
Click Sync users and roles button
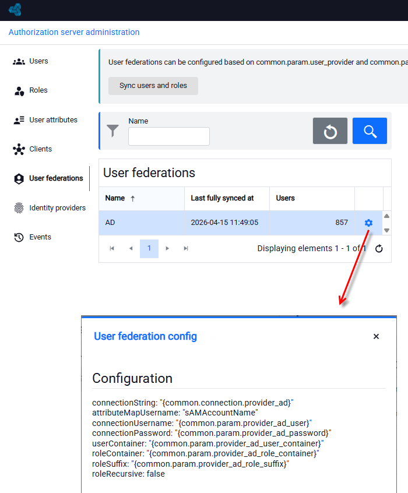(153, 86)
